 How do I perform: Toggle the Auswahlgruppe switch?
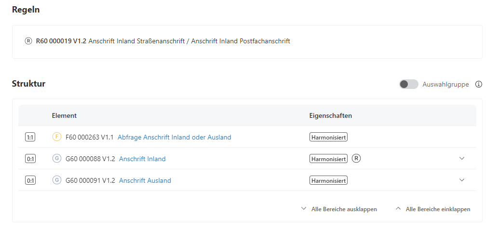click(408, 84)
